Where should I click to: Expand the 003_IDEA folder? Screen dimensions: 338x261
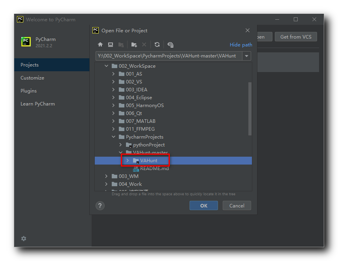[113, 90]
